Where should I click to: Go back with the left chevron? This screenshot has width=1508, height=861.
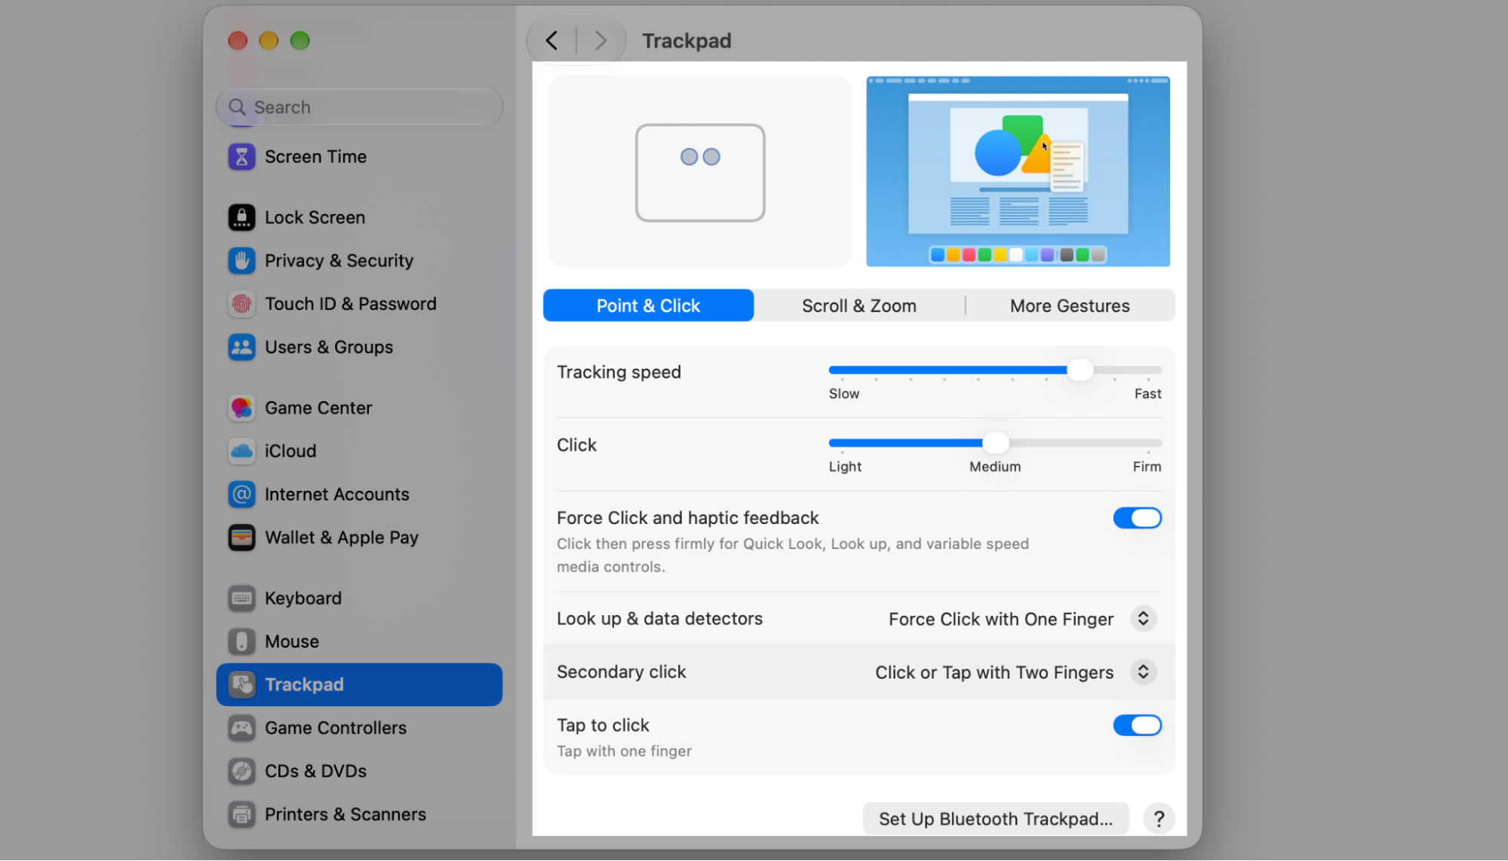click(x=551, y=41)
